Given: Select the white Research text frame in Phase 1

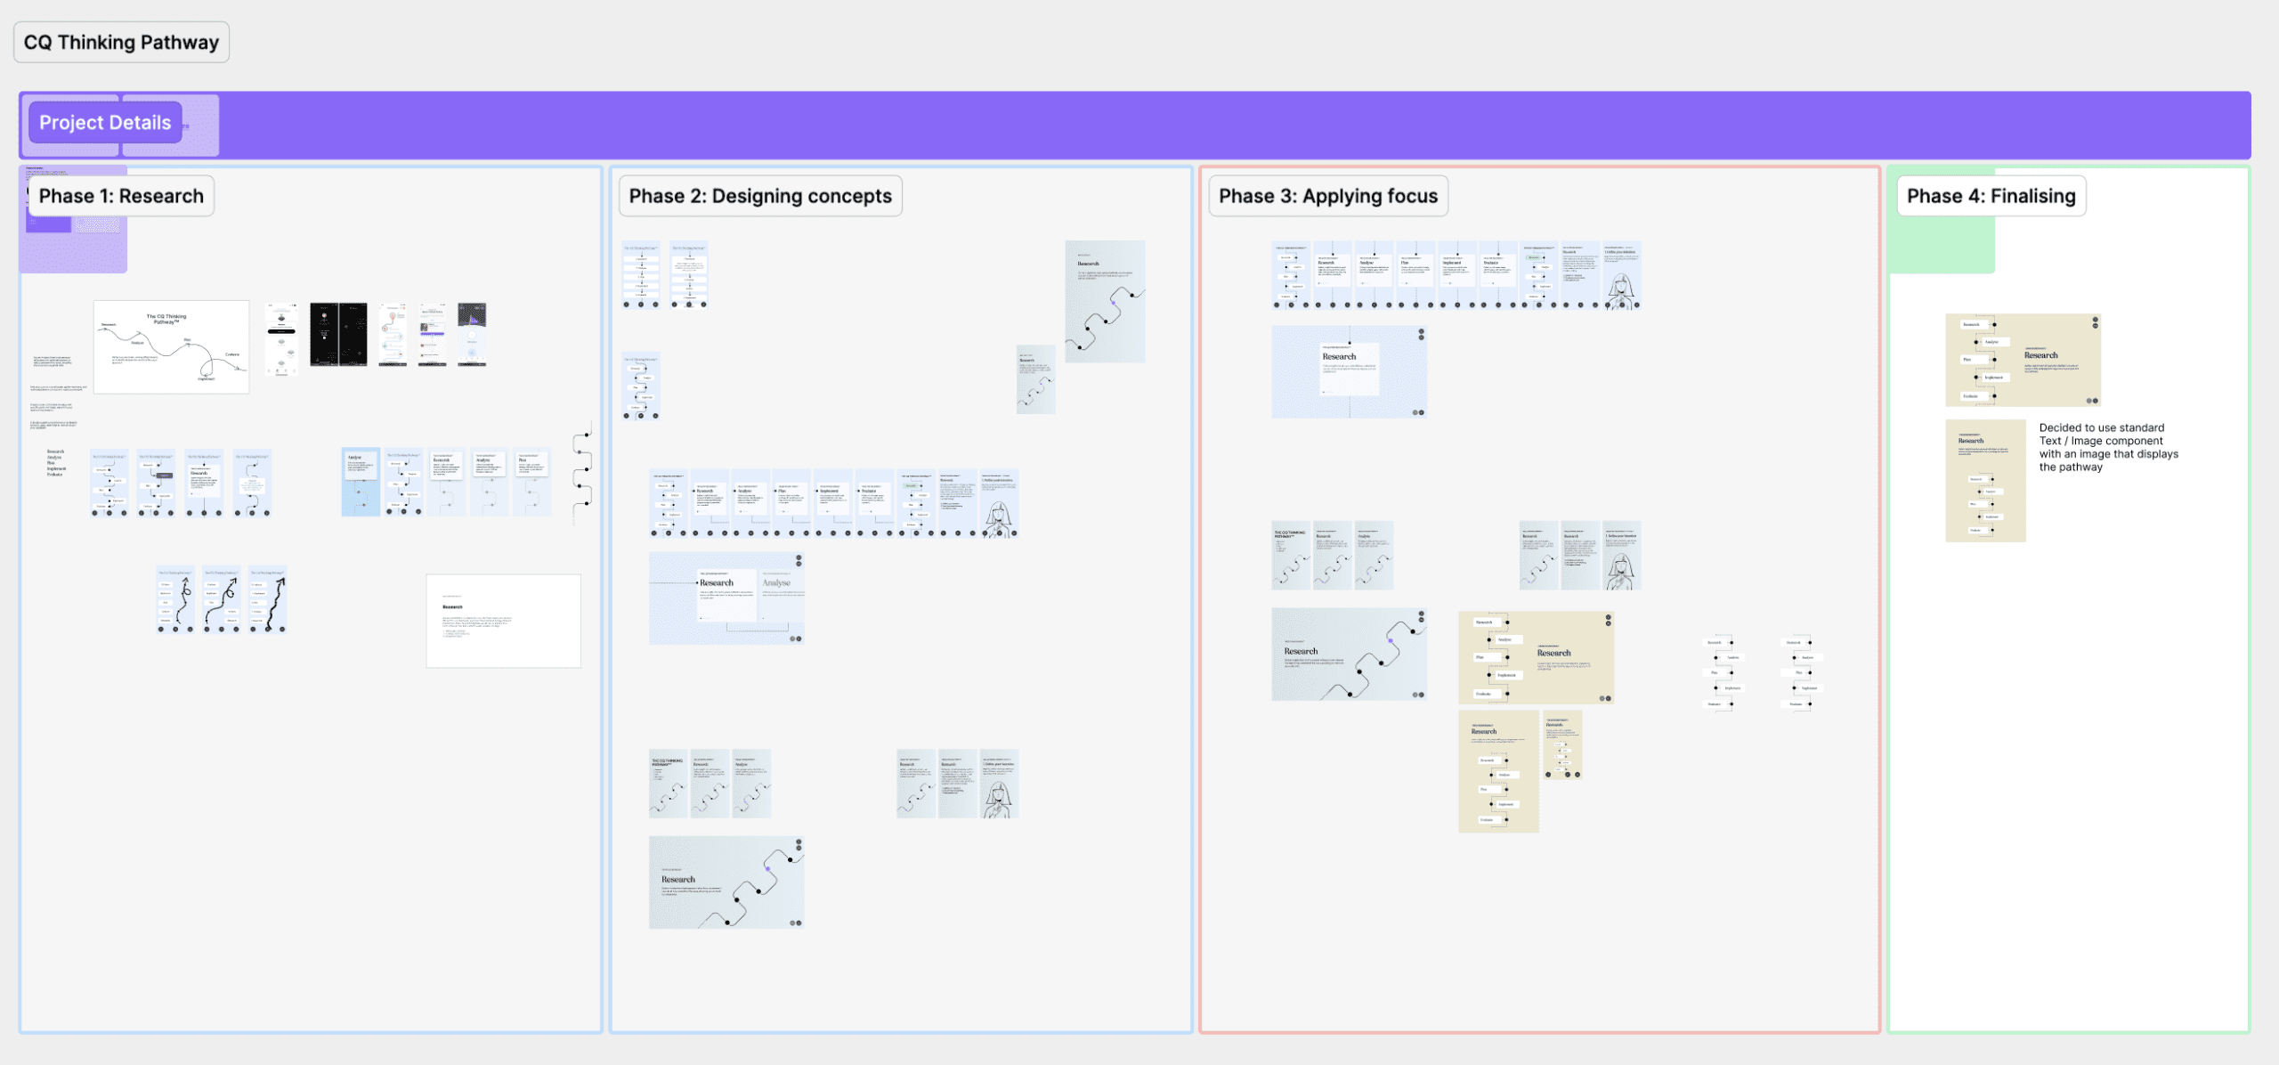Looking at the screenshot, I should pos(503,621).
